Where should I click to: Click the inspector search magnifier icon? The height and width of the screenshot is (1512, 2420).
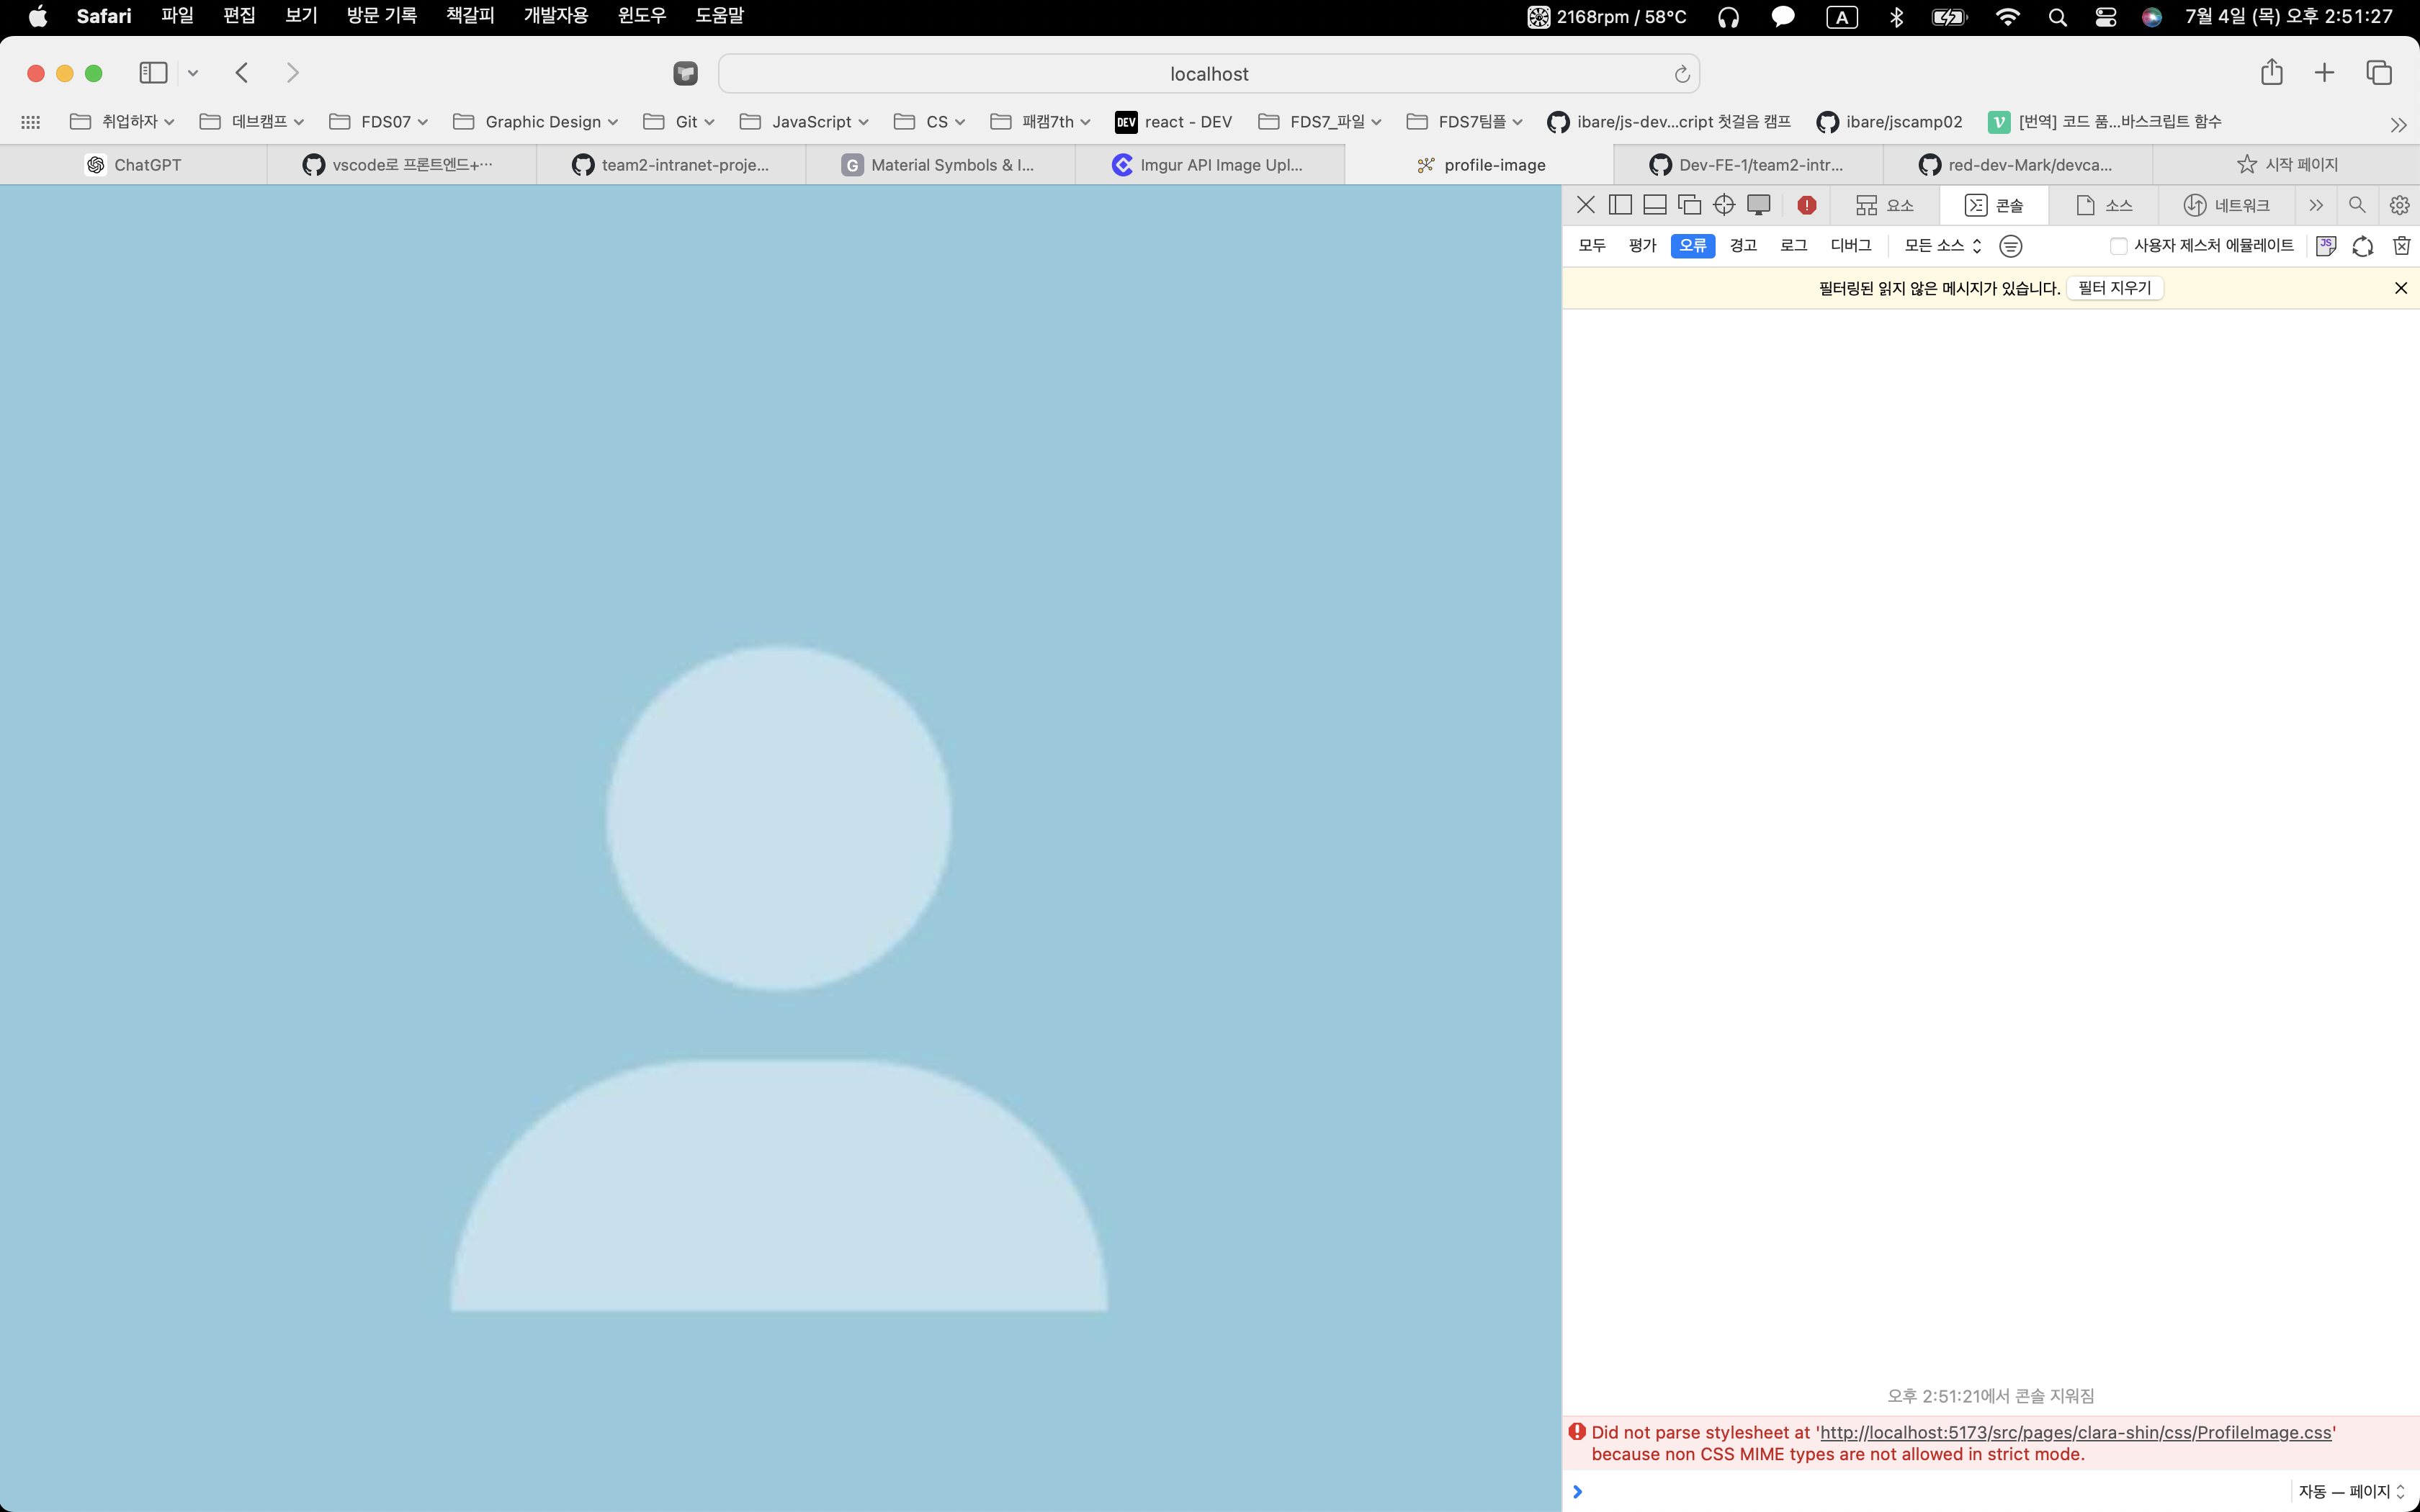2357,205
